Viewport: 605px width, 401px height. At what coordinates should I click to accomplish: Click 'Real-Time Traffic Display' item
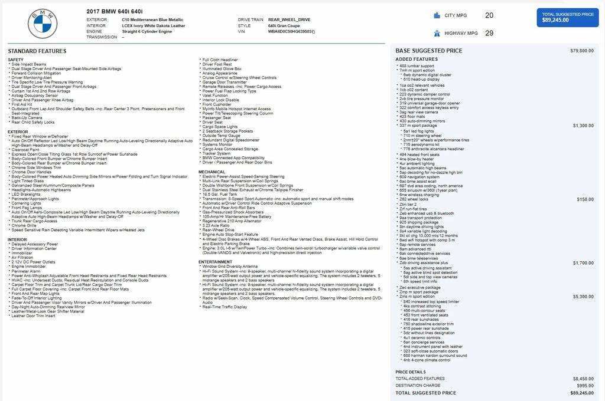pyautogui.click(x=225, y=307)
